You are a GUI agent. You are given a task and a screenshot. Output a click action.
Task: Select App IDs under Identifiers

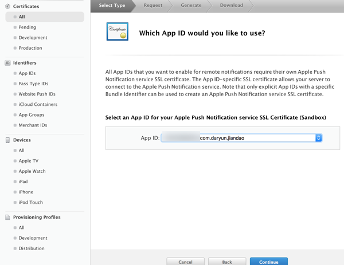pos(27,73)
